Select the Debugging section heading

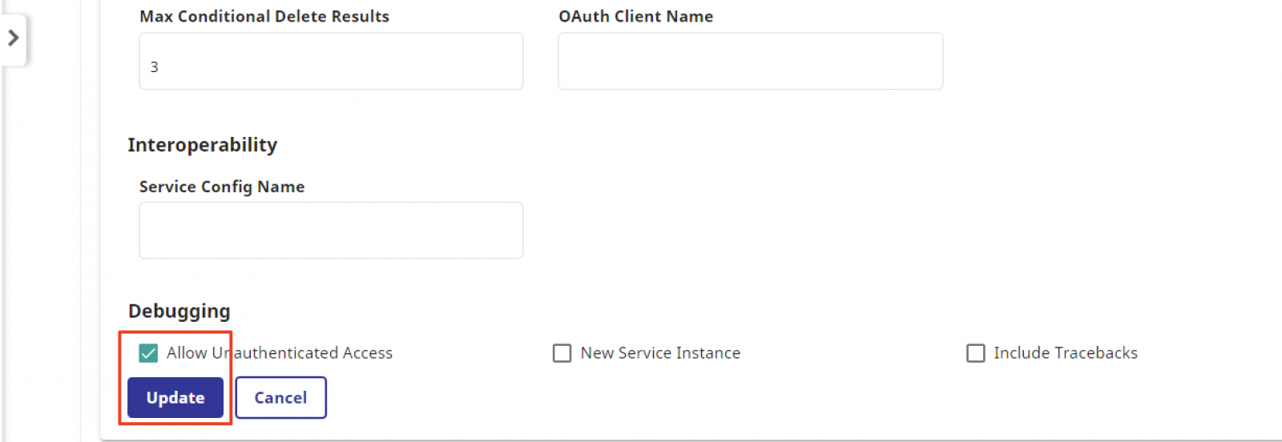(179, 311)
